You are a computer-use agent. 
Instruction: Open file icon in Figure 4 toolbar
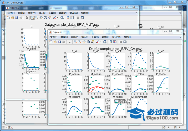tap(55, 42)
